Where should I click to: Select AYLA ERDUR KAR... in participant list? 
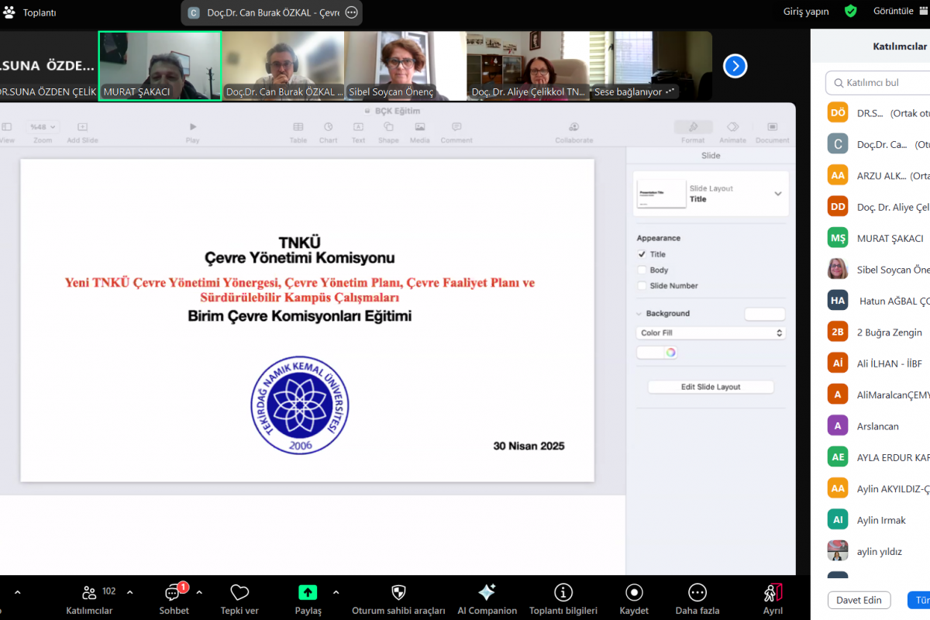[878, 457]
